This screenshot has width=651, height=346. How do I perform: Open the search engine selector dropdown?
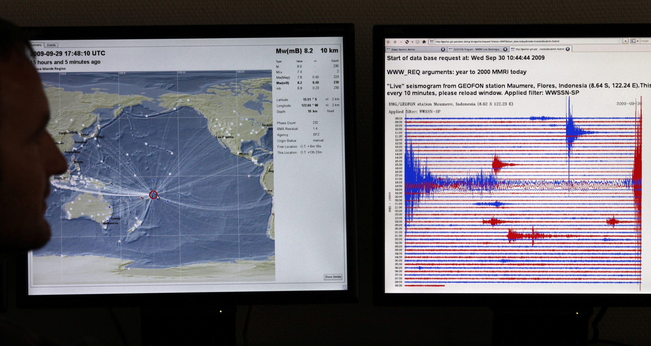point(638,41)
